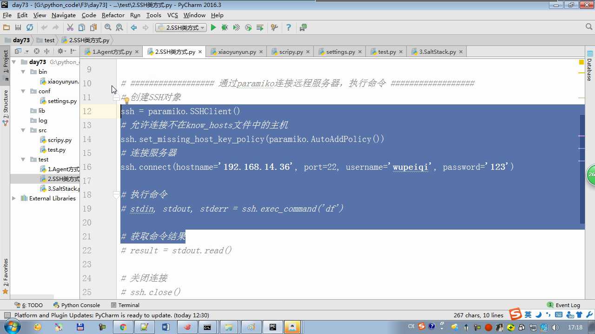The image size is (595, 334).
Task: Click the intention lightbulb on line 11
Action: pos(126,100)
